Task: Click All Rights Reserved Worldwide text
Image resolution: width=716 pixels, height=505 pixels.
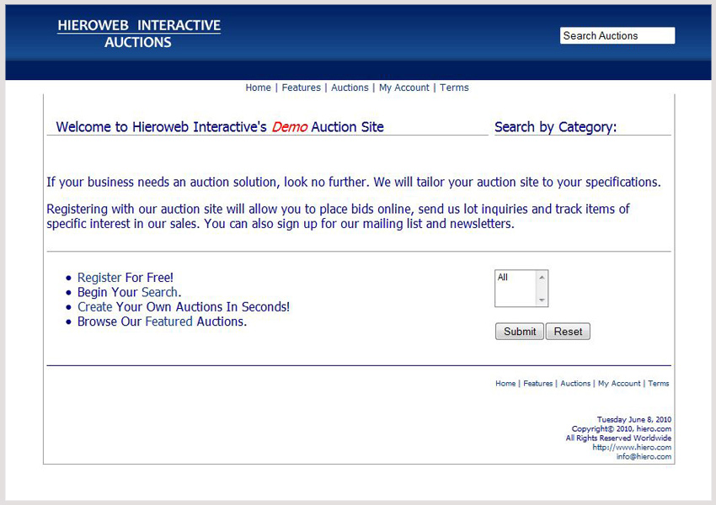Action: click(x=619, y=438)
